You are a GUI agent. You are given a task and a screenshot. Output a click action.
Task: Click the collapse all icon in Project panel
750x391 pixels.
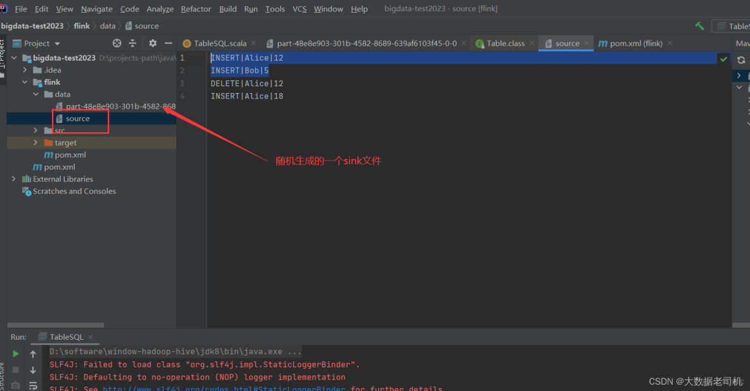tap(133, 43)
